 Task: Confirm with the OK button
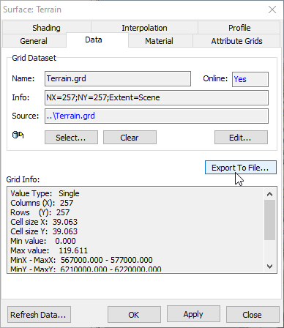[134, 314]
